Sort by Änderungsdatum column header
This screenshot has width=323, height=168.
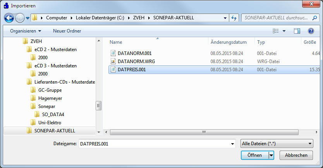point(229,42)
